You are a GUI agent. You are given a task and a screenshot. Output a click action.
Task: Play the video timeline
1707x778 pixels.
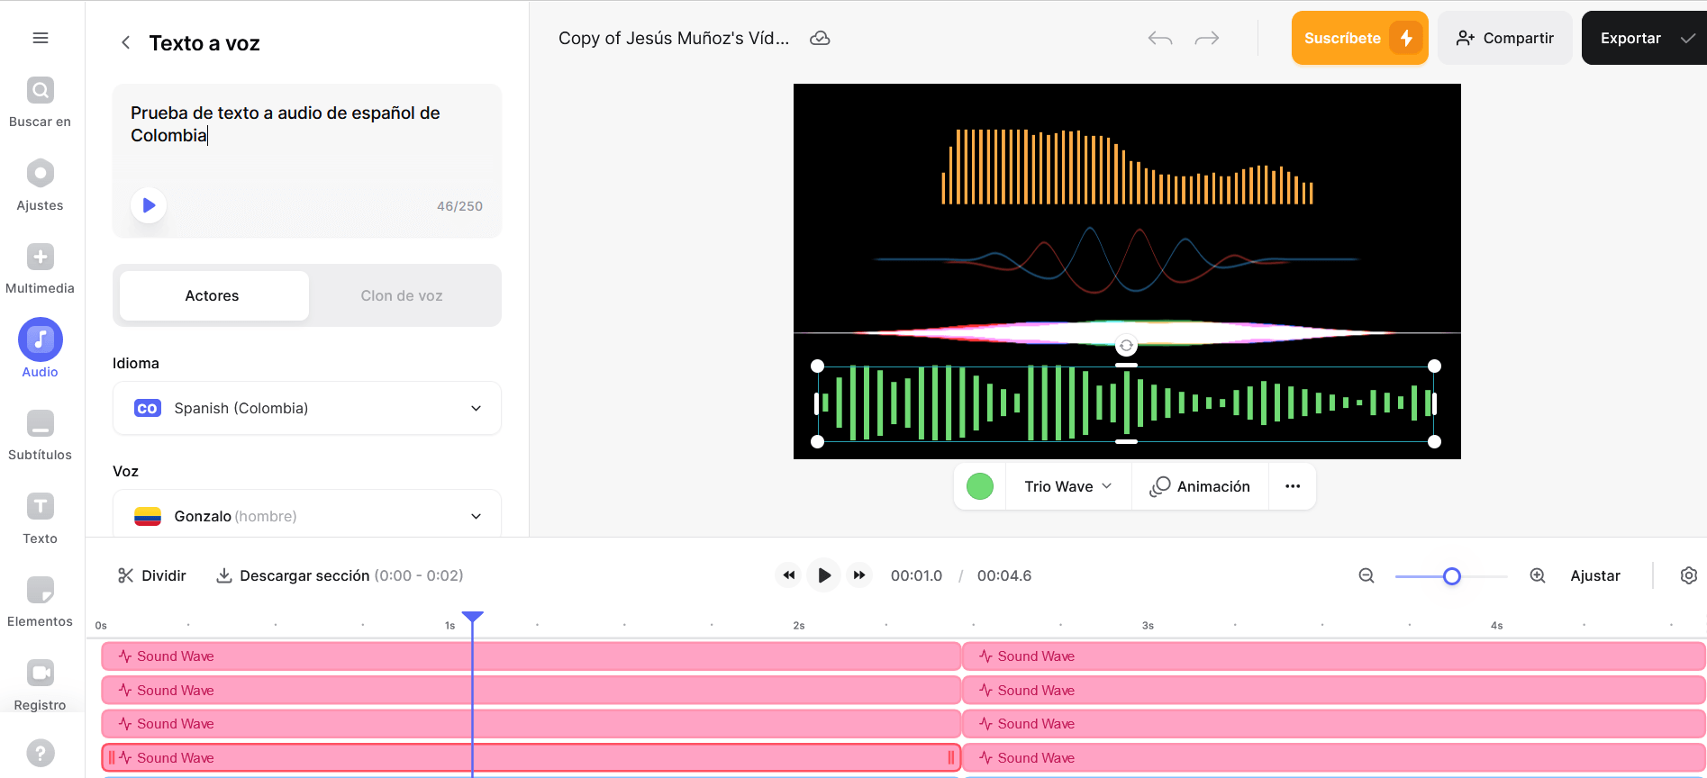(x=823, y=575)
